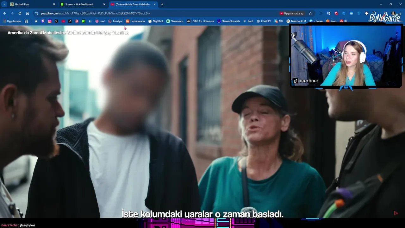Open the star bookmark in bookmarks bar
The width and height of the screenshot is (405, 228).
[36, 21]
